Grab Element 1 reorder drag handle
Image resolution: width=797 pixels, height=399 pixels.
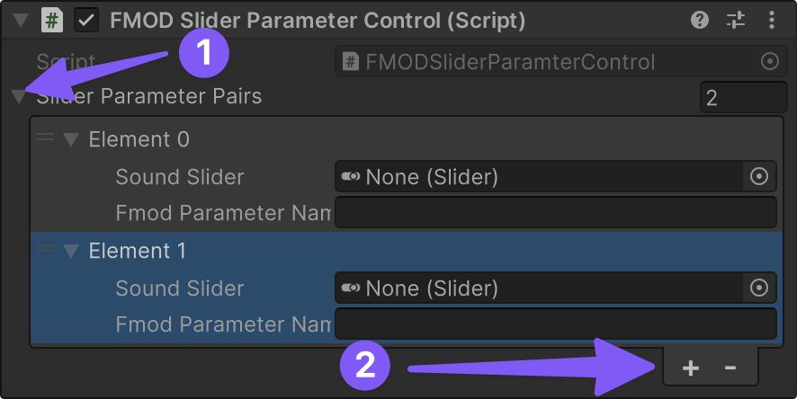point(43,250)
